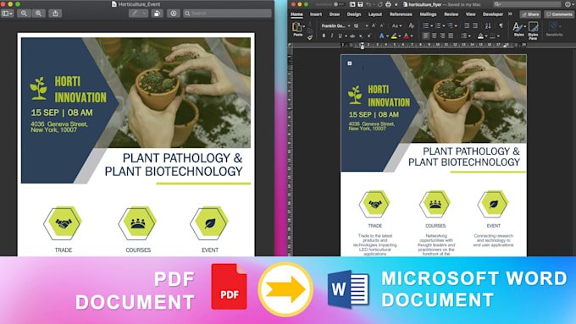Screen dimensions: 576x324
Task: Undo the last action in Word
Action: point(368,4)
